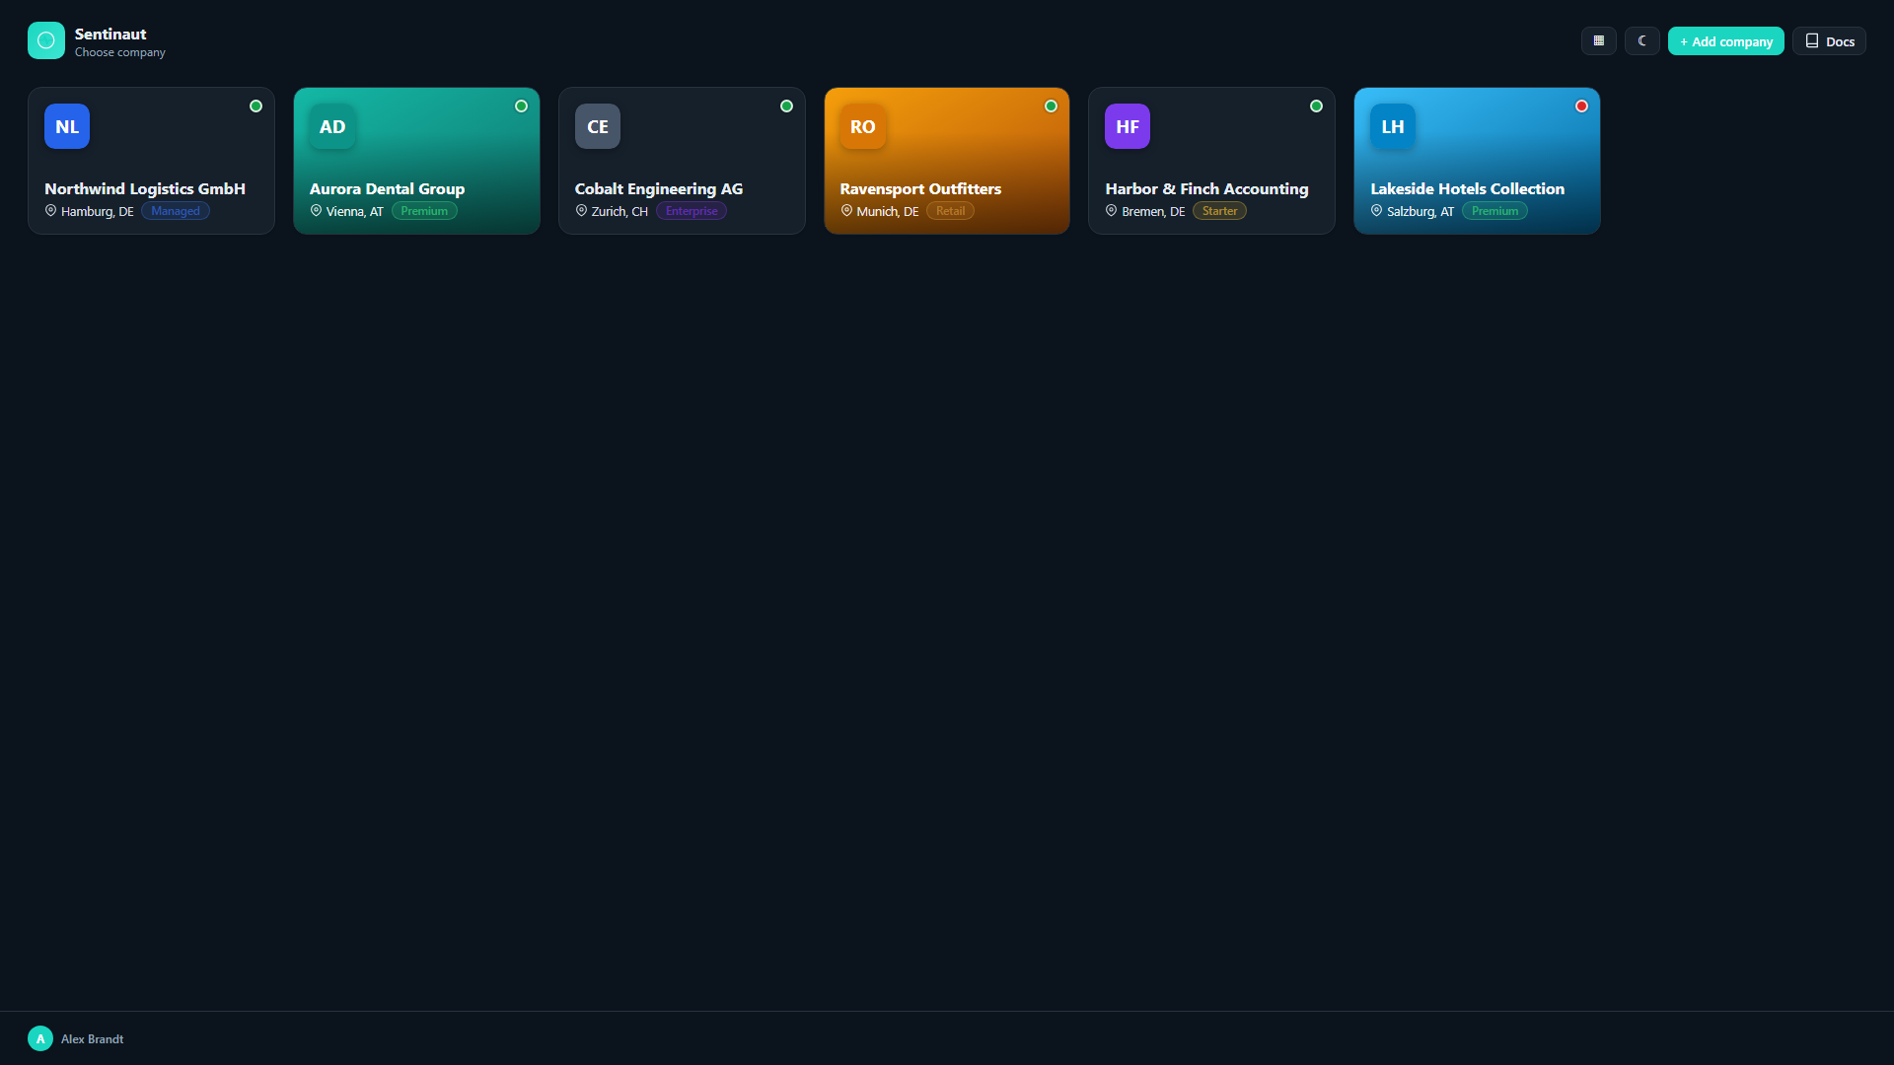This screenshot has height=1065, width=1894.
Task: Click the RO avatar badge
Action: tap(863, 126)
